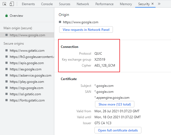Activate the inspect element picker icon
This screenshot has width=171, height=135.
click(5, 4)
